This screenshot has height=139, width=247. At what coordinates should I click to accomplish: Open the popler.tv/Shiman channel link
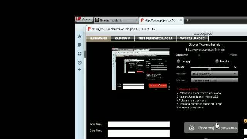point(206,49)
